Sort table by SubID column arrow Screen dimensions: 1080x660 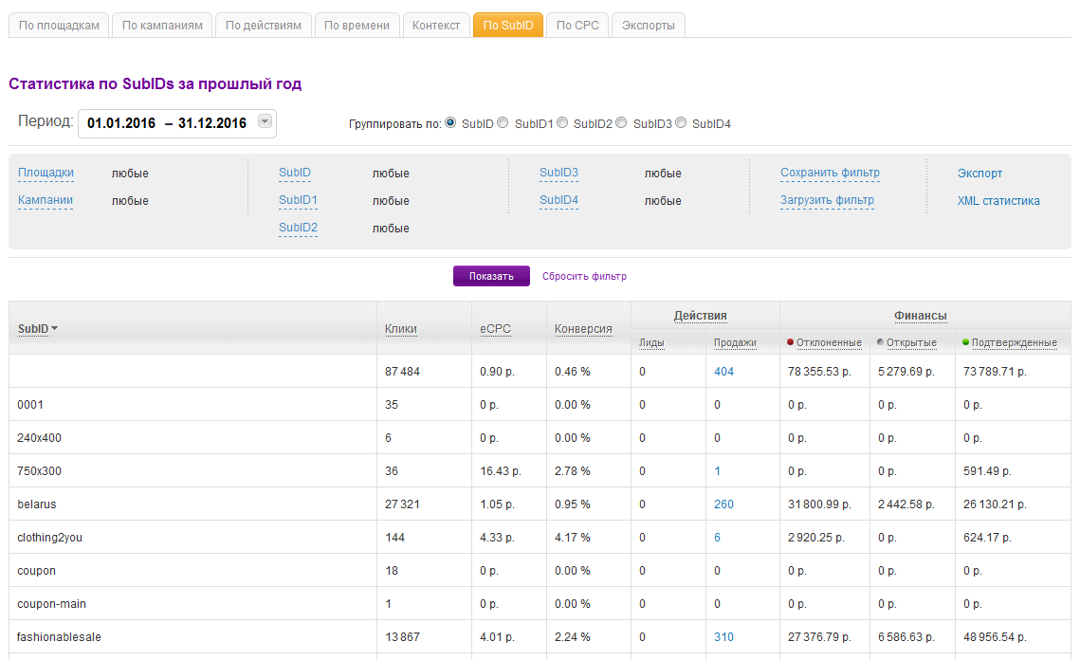point(54,329)
